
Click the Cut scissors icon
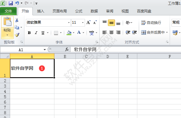(17, 20)
